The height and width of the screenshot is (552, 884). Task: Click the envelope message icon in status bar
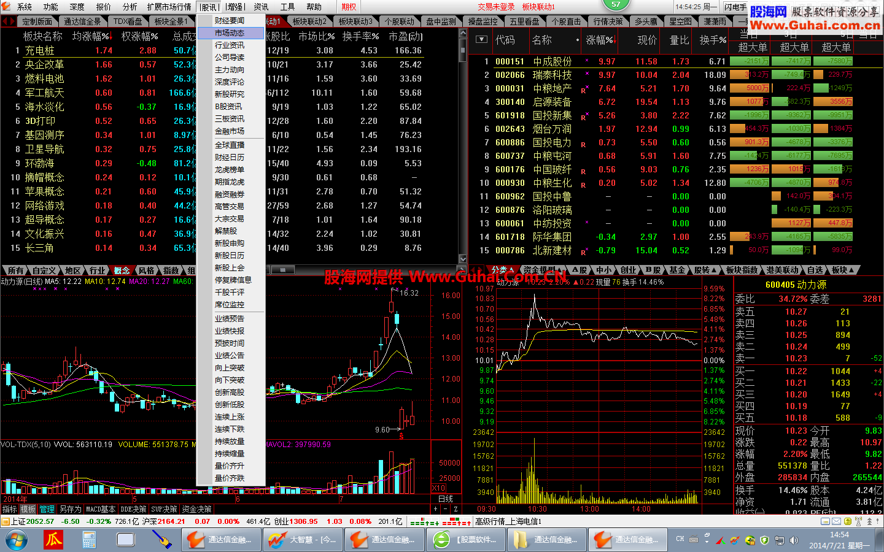836,521
